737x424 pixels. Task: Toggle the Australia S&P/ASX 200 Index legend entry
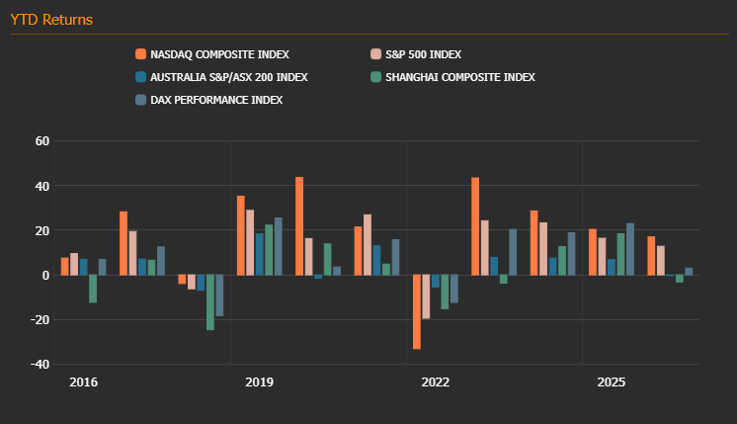(x=221, y=77)
